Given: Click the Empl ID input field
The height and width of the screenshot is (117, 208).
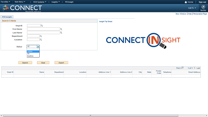Looking at the screenshot, I should point(34,26).
